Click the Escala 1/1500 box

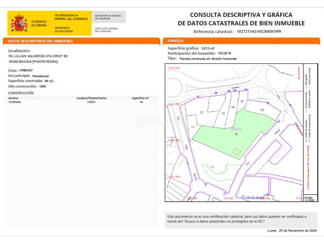tap(310, 198)
